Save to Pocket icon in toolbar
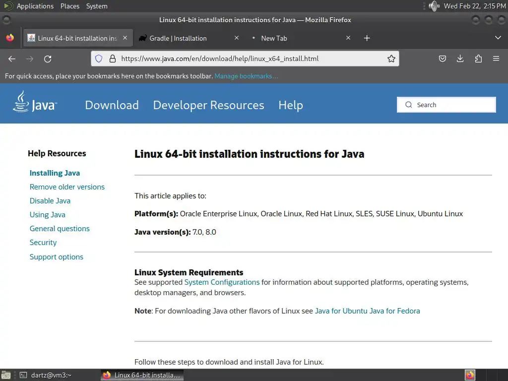This screenshot has width=508, height=381. 442,59
